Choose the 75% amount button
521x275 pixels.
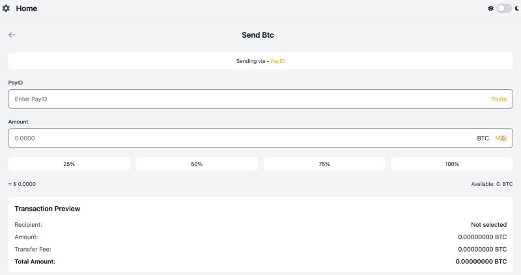[324, 164]
